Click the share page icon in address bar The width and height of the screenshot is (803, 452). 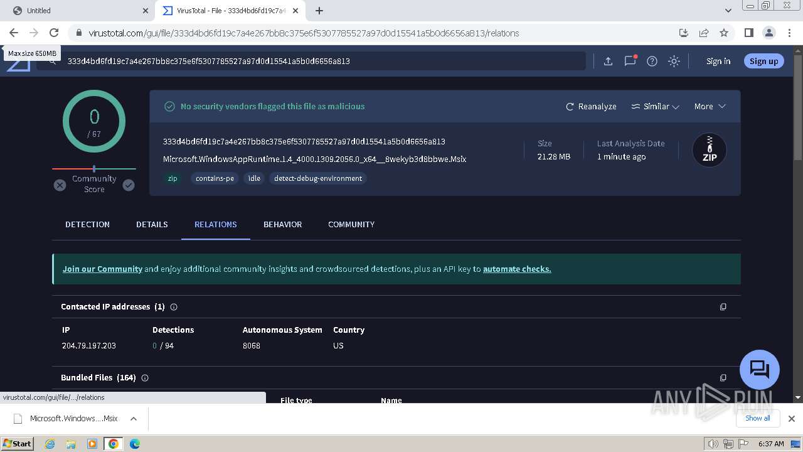[704, 33]
